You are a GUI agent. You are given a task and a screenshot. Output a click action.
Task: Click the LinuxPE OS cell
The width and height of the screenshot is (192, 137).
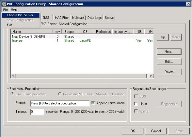click(85, 40)
